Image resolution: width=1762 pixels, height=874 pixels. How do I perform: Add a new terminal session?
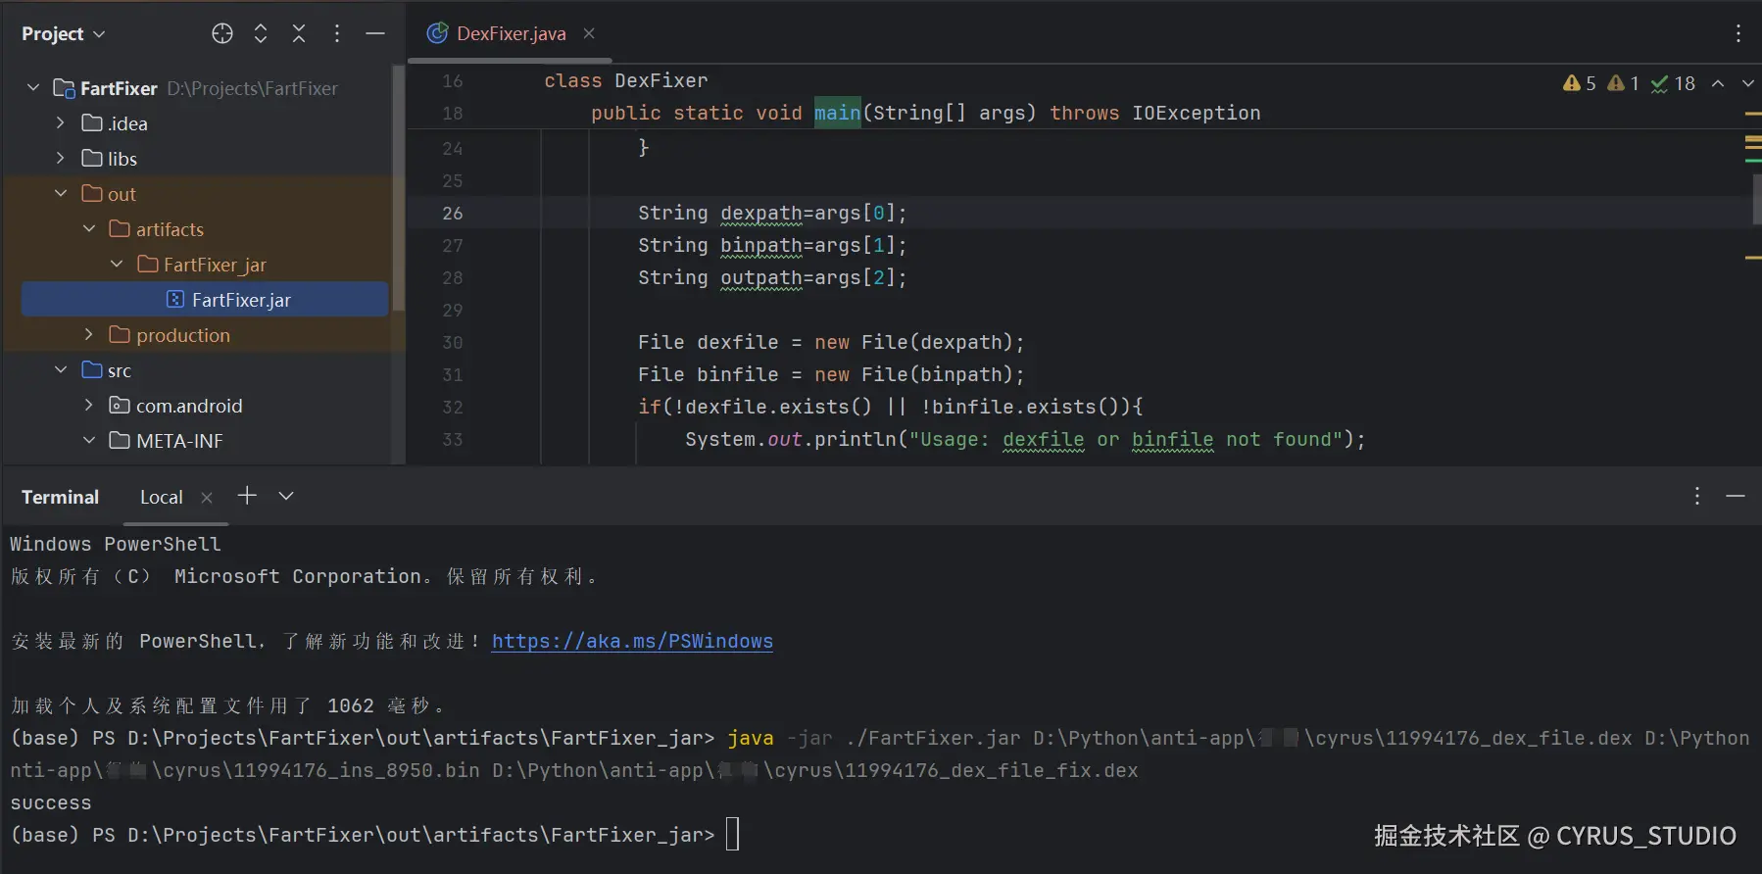click(247, 496)
